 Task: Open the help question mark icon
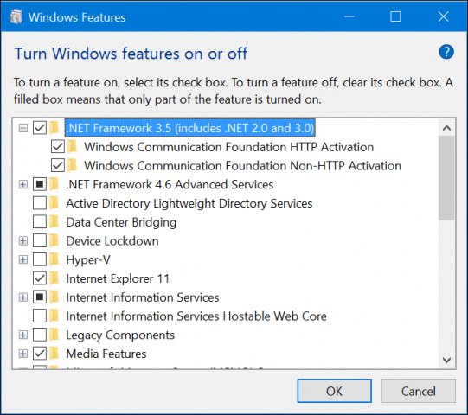(x=446, y=52)
